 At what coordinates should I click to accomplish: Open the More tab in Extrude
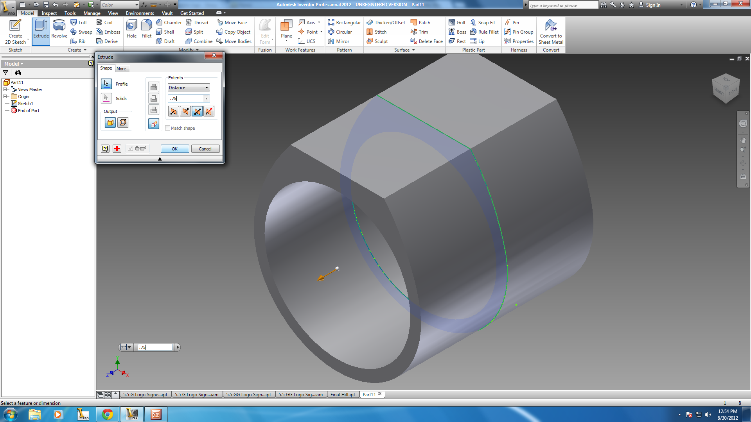point(121,68)
